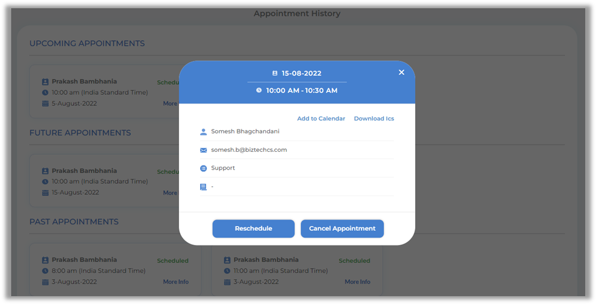The image size is (597, 305).
Task: Click the clock icon beside 10:00 AM - 10:30 AM
Action: pos(259,91)
